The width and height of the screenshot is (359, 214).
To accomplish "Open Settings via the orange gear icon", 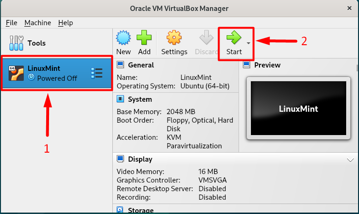I will tap(174, 39).
